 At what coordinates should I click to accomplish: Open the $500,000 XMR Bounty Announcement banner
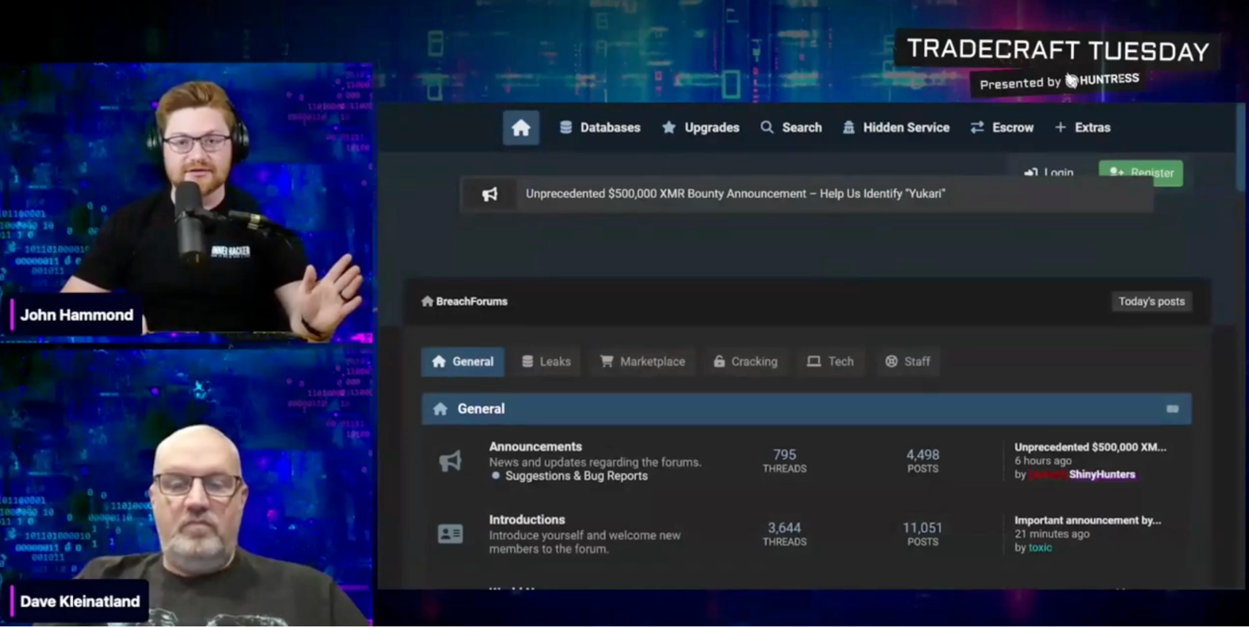[735, 194]
